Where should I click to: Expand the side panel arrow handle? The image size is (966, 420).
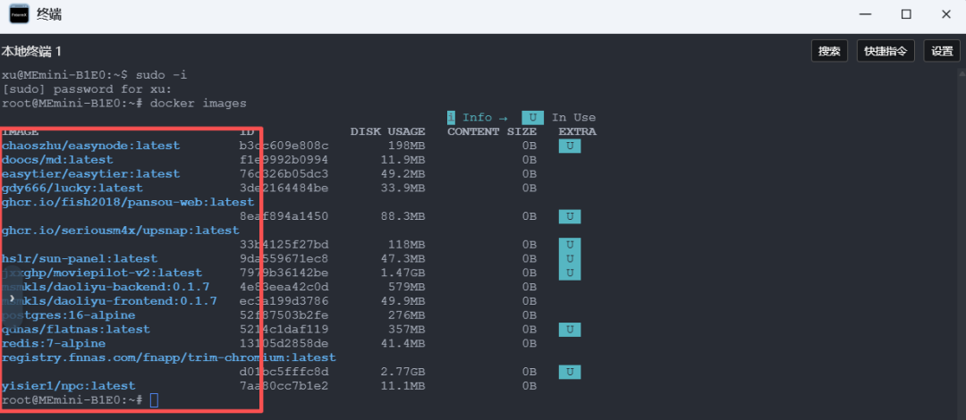tap(12, 298)
